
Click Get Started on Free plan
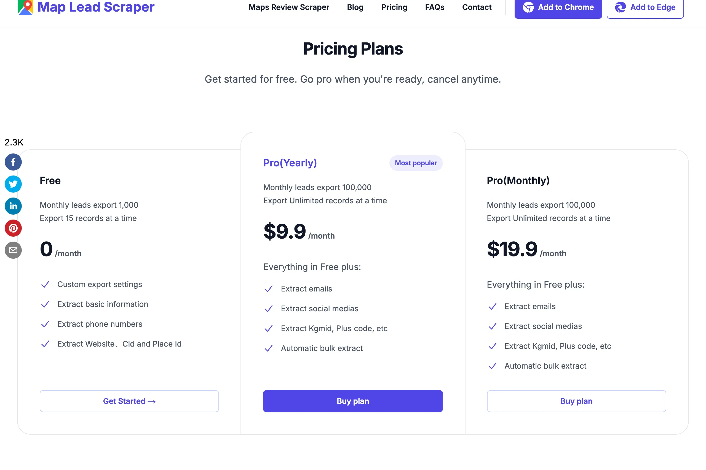coord(129,401)
